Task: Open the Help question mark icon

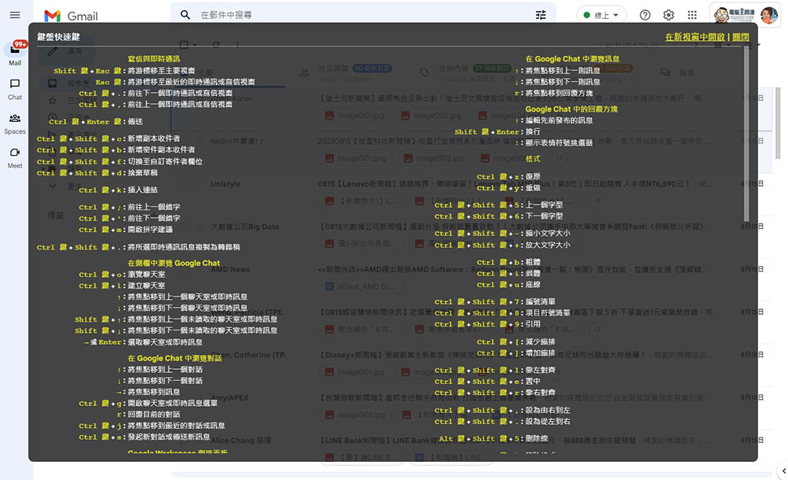Action: click(645, 15)
